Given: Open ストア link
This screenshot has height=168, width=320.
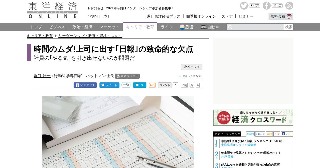Looking at the screenshot, I should (x=227, y=16).
